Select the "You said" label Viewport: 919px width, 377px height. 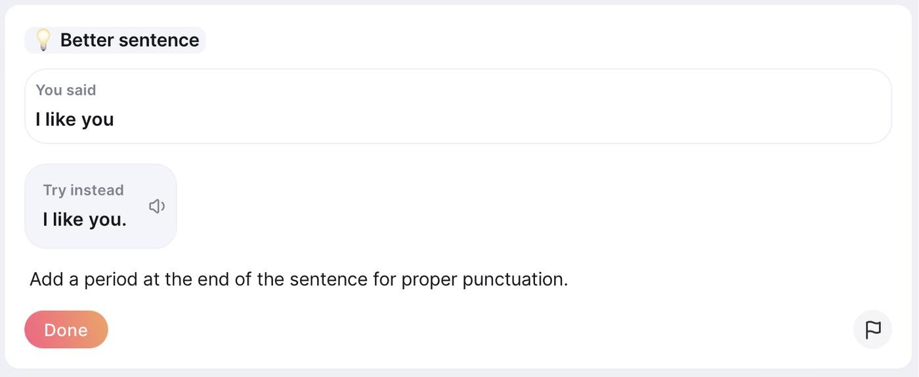66,90
